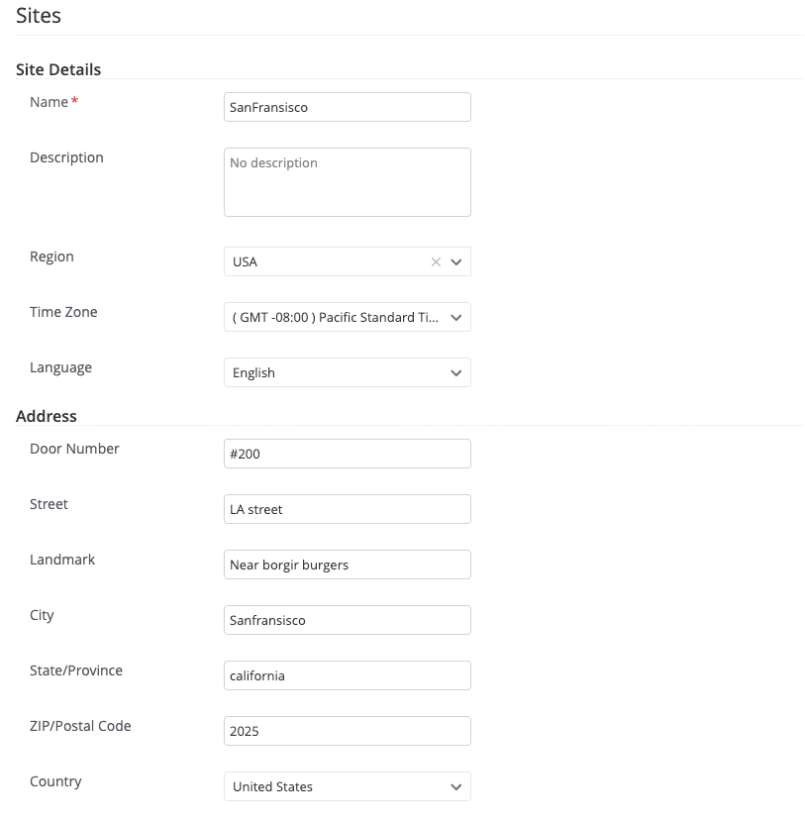Click the Sites page heading

[38, 16]
